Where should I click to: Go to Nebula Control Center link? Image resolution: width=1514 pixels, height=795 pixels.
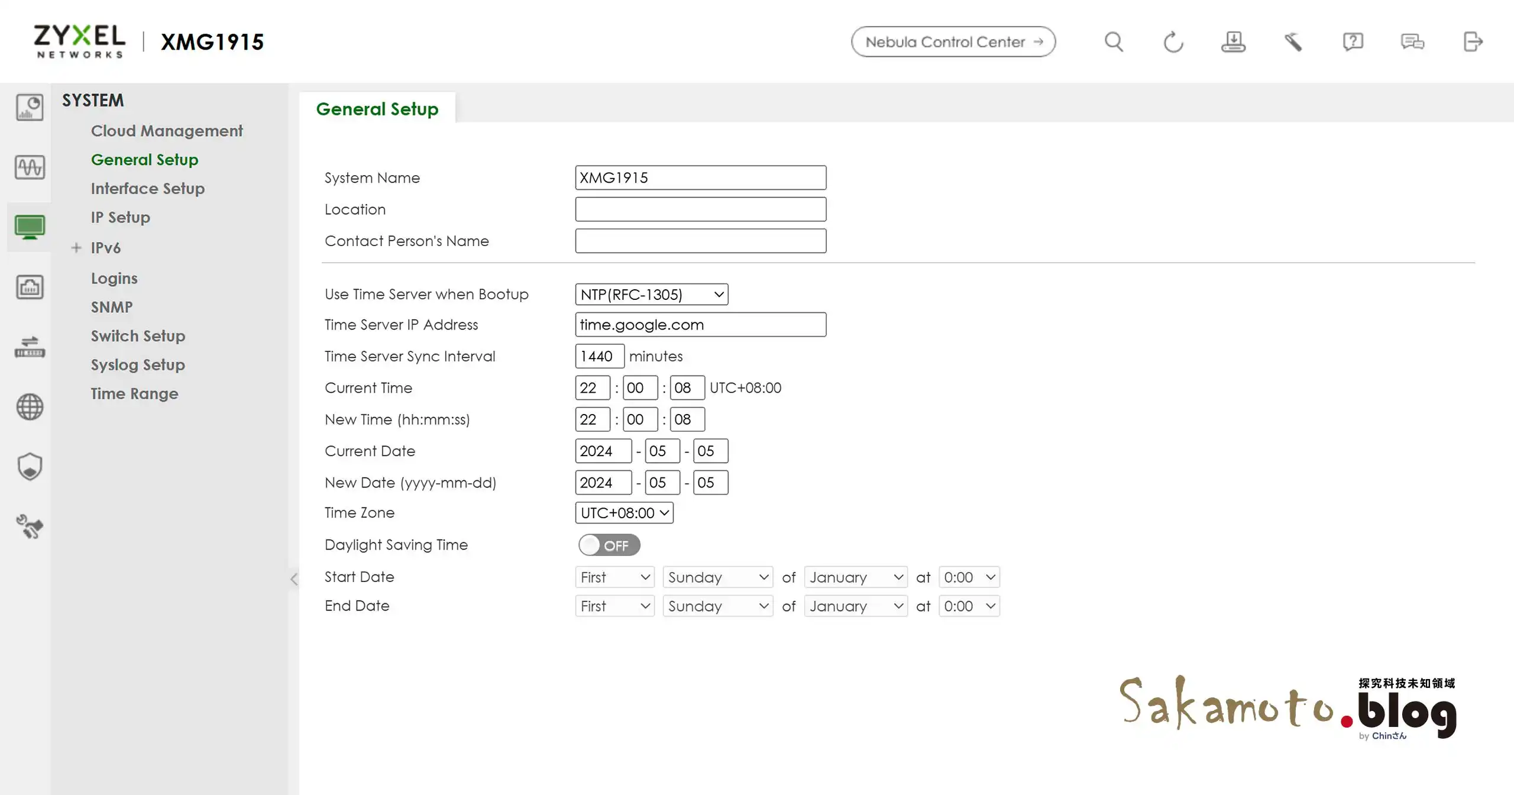tap(953, 42)
